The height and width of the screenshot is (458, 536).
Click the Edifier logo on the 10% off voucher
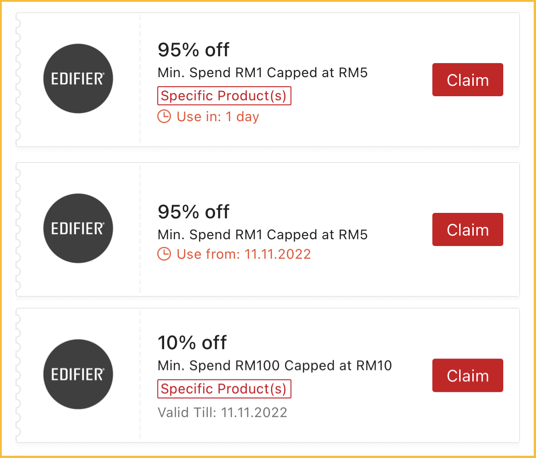(x=78, y=374)
